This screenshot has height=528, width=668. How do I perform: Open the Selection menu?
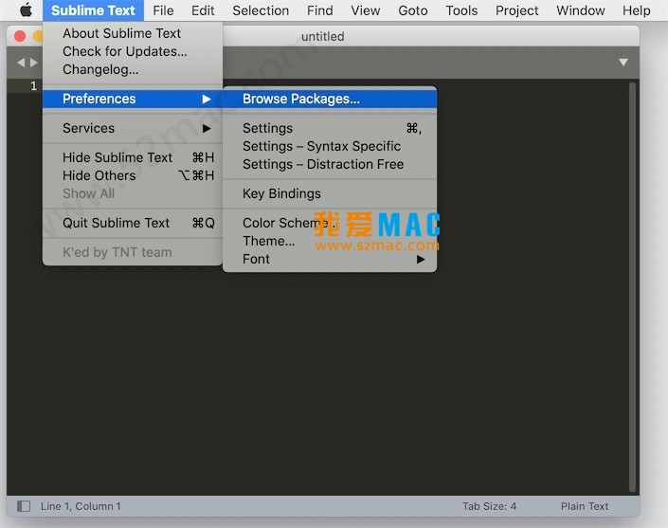click(261, 10)
